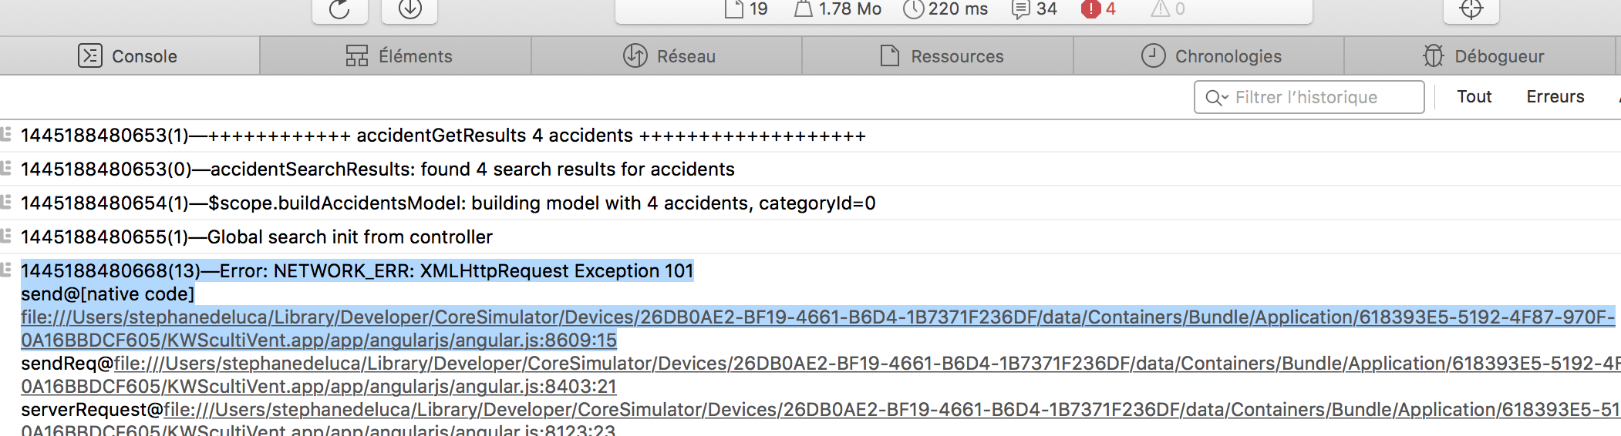Click the Filtrer l'historique search field

tap(1309, 97)
